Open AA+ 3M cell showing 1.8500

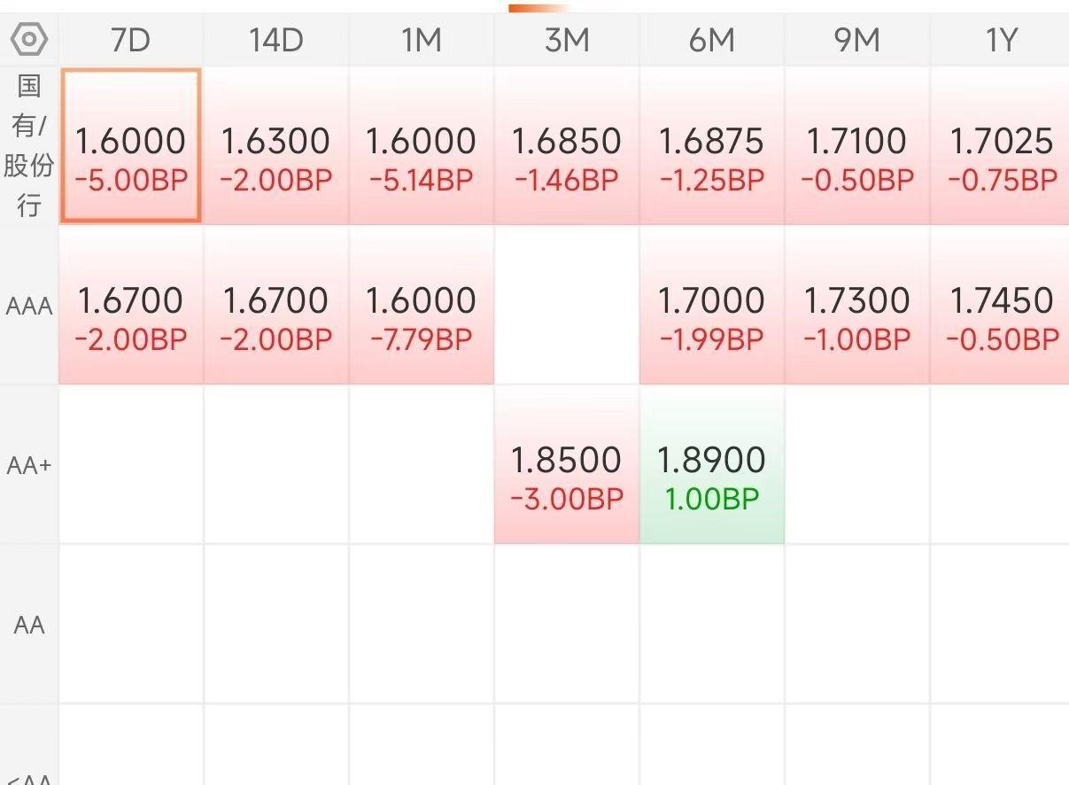point(567,466)
